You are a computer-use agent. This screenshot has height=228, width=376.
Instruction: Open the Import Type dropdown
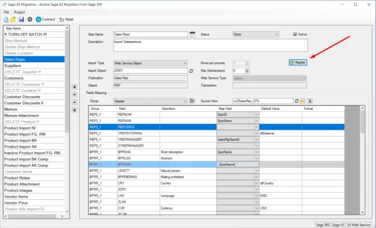185,63
